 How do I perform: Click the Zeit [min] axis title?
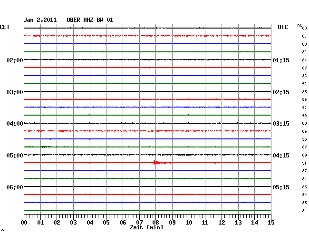click(146, 227)
